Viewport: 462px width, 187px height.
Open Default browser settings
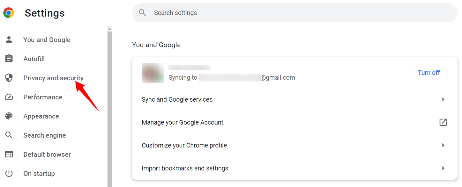tap(47, 155)
